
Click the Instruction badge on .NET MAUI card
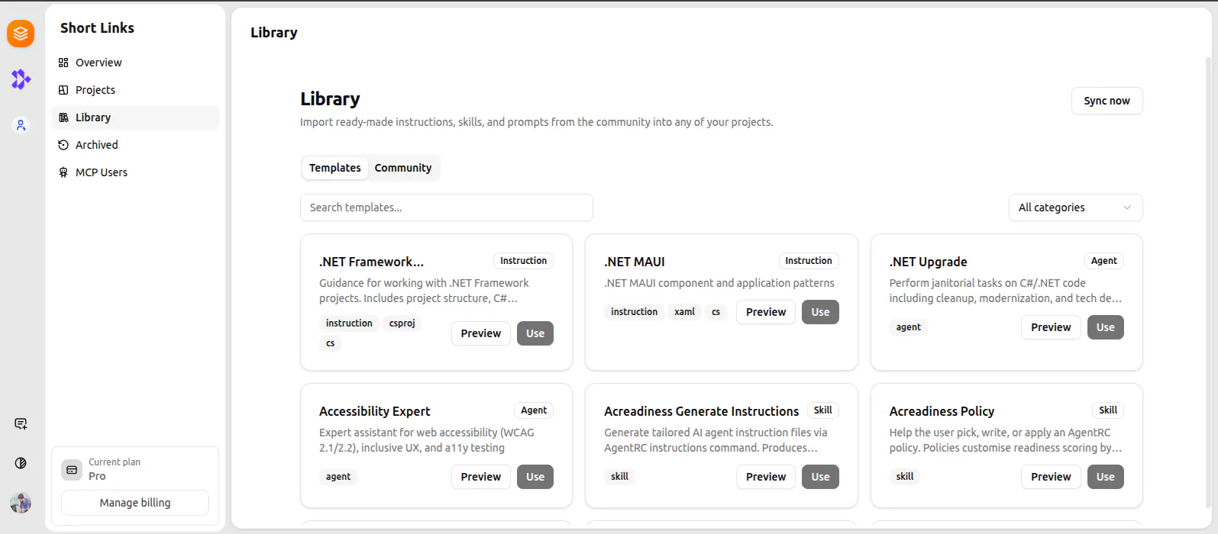click(x=809, y=261)
